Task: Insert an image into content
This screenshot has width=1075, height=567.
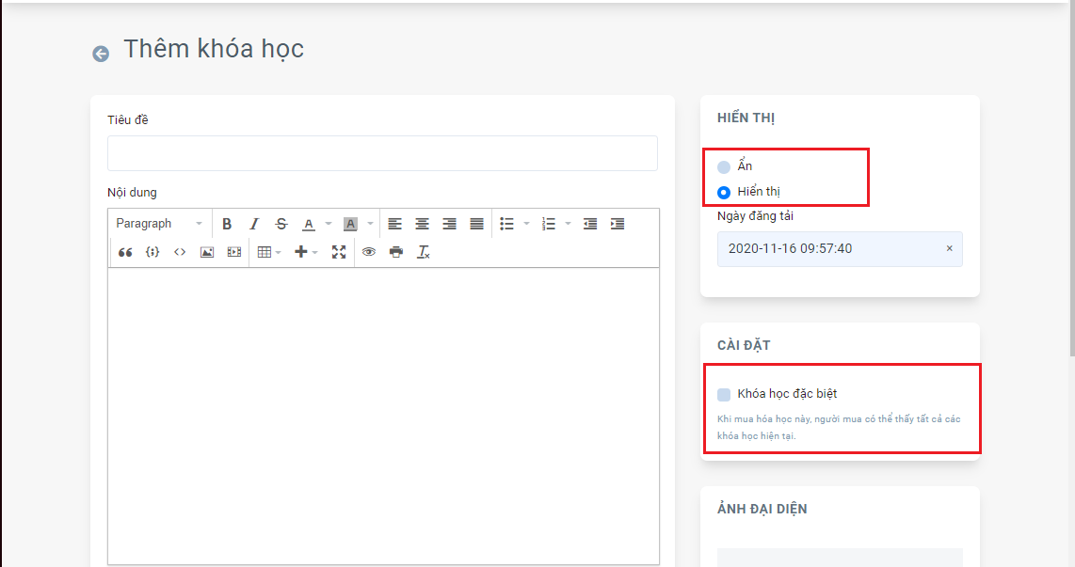Action: click(207, 252)
